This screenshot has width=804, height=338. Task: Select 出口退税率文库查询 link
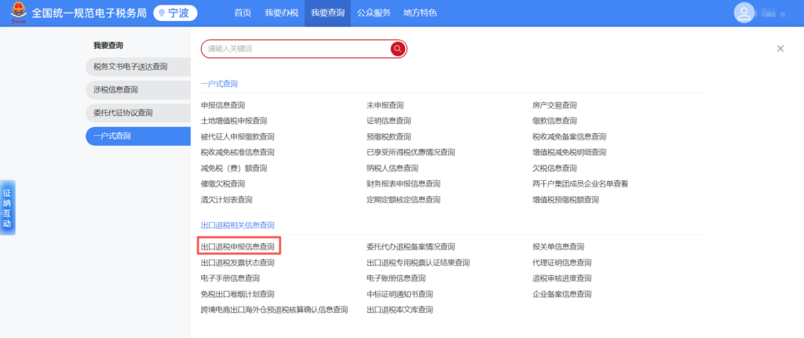coord(399,310)
